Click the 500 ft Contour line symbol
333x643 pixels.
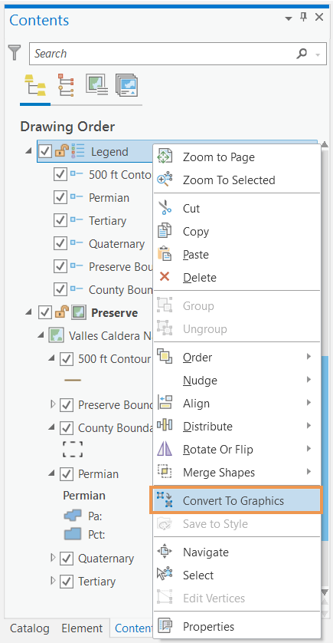[73, 381]
